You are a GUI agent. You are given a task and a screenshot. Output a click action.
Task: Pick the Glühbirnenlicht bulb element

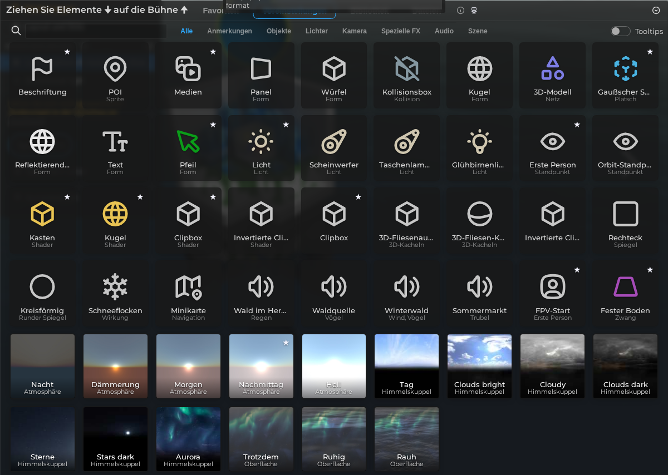pyautogui.click(x=480, y=148)
